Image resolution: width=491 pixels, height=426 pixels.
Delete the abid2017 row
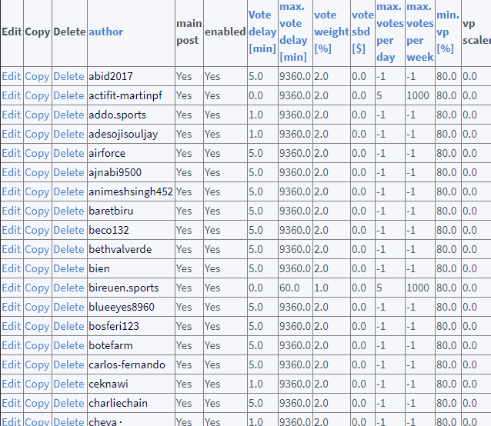click(x=69, y=76)
